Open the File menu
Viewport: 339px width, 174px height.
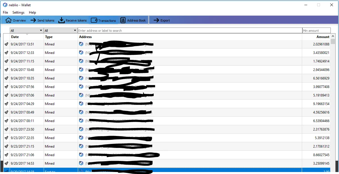pyautogui.click(x=5, y=12)
